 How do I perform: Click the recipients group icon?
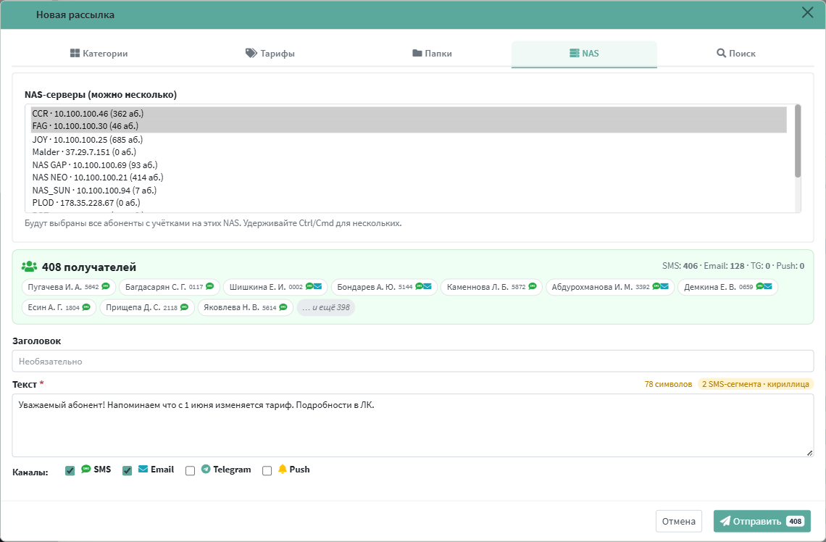click(29, 267)
